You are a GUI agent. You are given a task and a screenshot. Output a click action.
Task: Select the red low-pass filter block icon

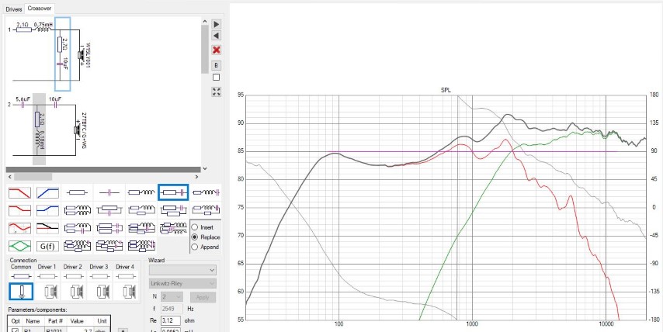(19, 192)
